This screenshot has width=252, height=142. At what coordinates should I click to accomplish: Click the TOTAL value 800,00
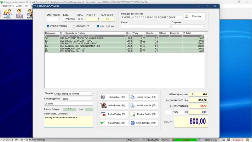[x=191, y=122]
